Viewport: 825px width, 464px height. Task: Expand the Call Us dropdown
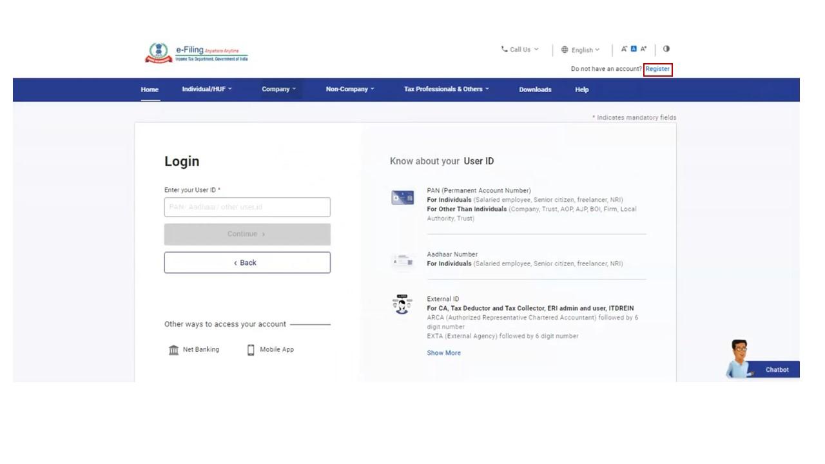(x=519, y=50)
